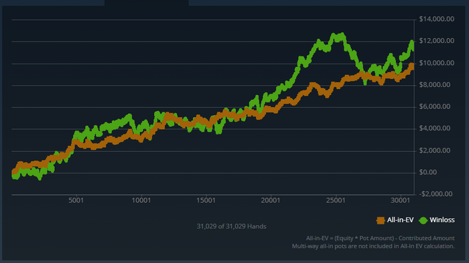Click the 10001 hands axis label
The width and height of the screenshot is (469, 263).
click(141, 201)
